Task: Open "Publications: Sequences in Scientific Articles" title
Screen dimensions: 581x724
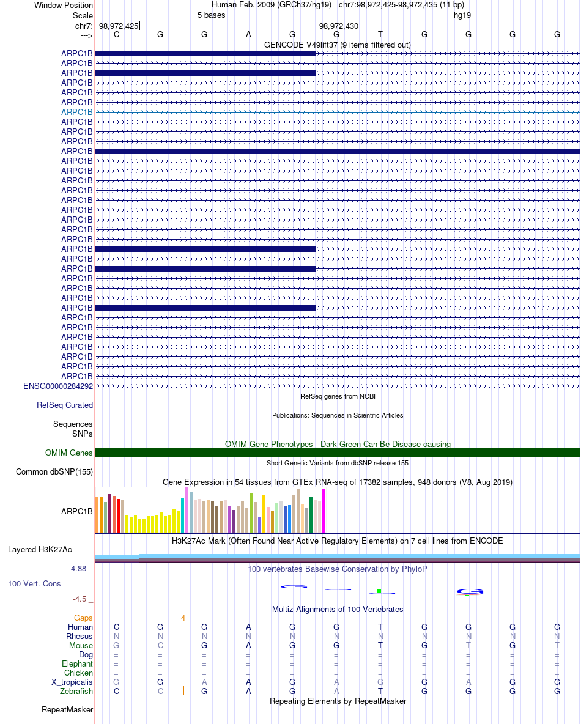Action: (338, 415)
